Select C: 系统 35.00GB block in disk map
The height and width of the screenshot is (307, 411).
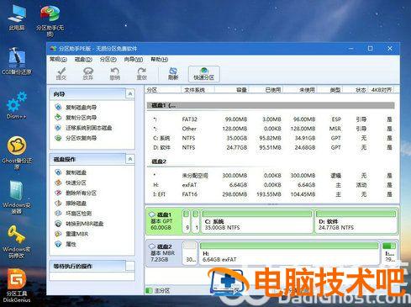[257, 221]
